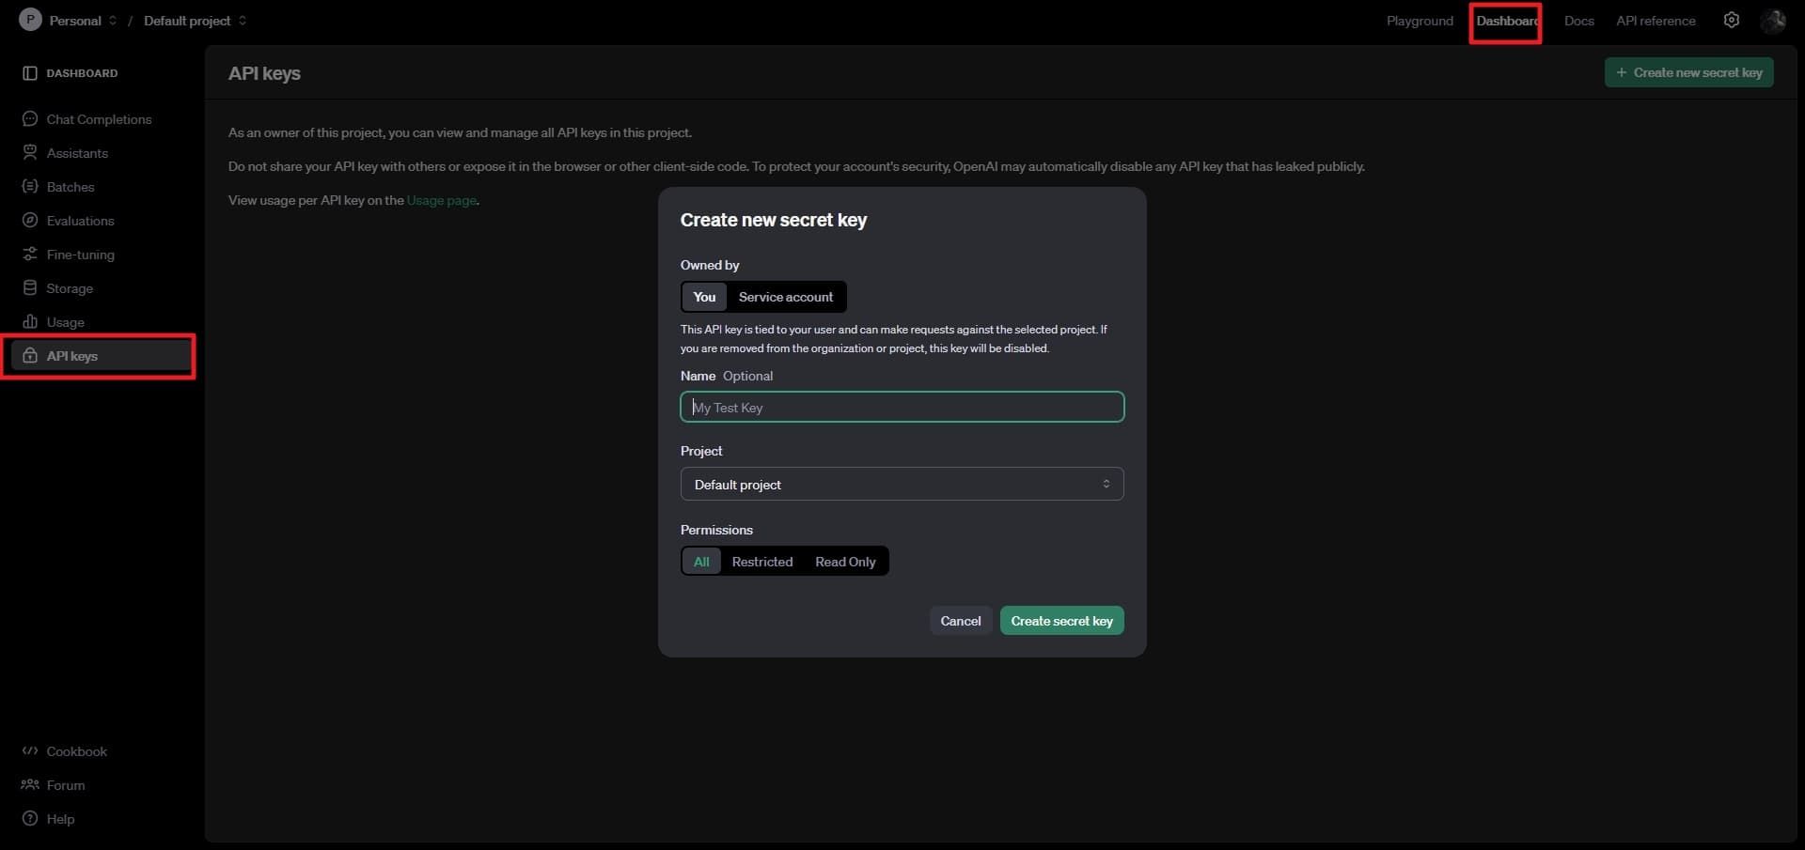The image size is (1805, 850).
Task: Go to Assistants section
Action: coord(77,153)
